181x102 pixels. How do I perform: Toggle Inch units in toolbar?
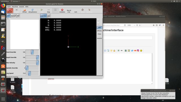point(76,12)
